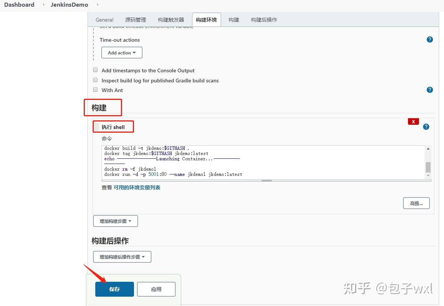Image resolution: width=444 pixels, height=306 pixels.
Task: Switch to the 源码管理 tab
Action: 135,19
